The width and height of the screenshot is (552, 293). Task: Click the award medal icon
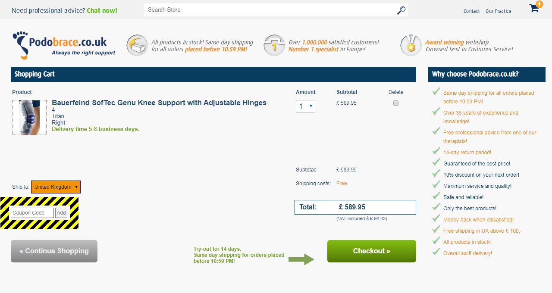tap(411, 45)
